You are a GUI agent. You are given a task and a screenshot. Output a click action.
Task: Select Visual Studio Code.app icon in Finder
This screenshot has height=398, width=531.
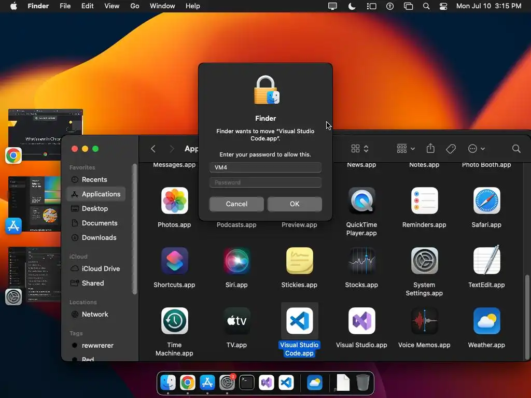tap(299, 320)
